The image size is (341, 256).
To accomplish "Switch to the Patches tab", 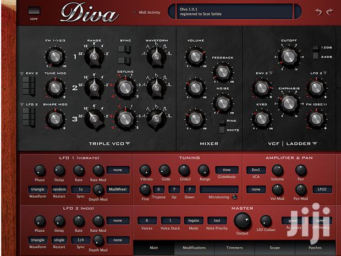I will pyautogui.click(x=315, y=248).
